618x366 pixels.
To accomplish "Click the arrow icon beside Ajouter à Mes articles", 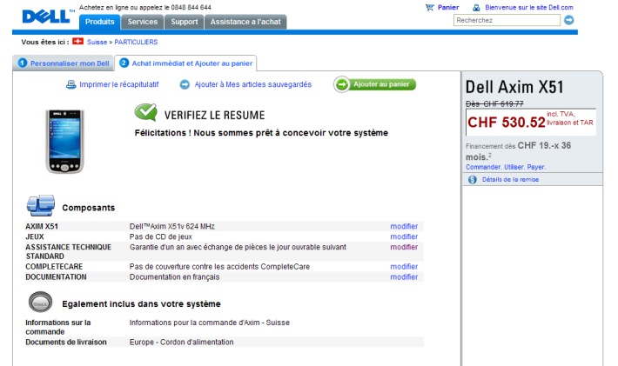I will click(185, 84).
